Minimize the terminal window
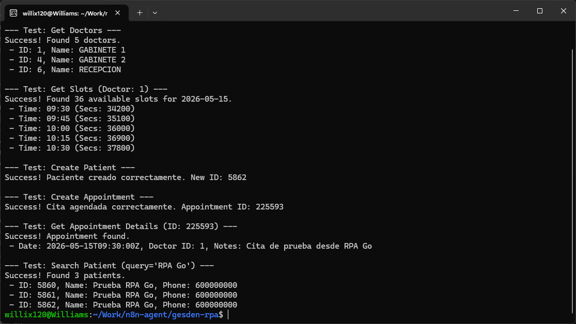 click(x=516, y=11)
